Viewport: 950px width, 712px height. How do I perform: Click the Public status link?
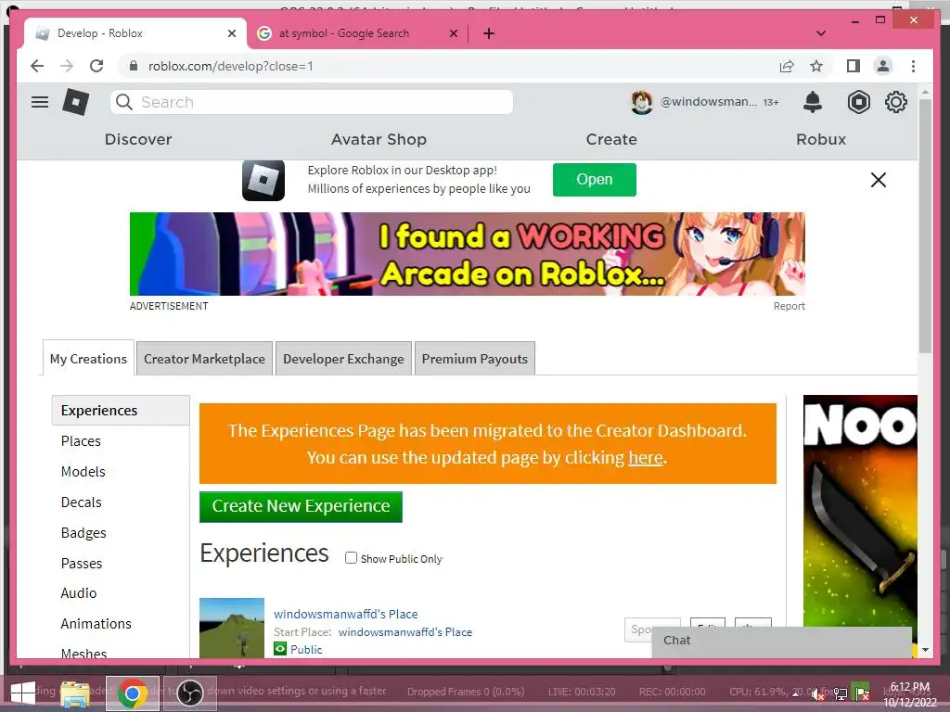306,649
